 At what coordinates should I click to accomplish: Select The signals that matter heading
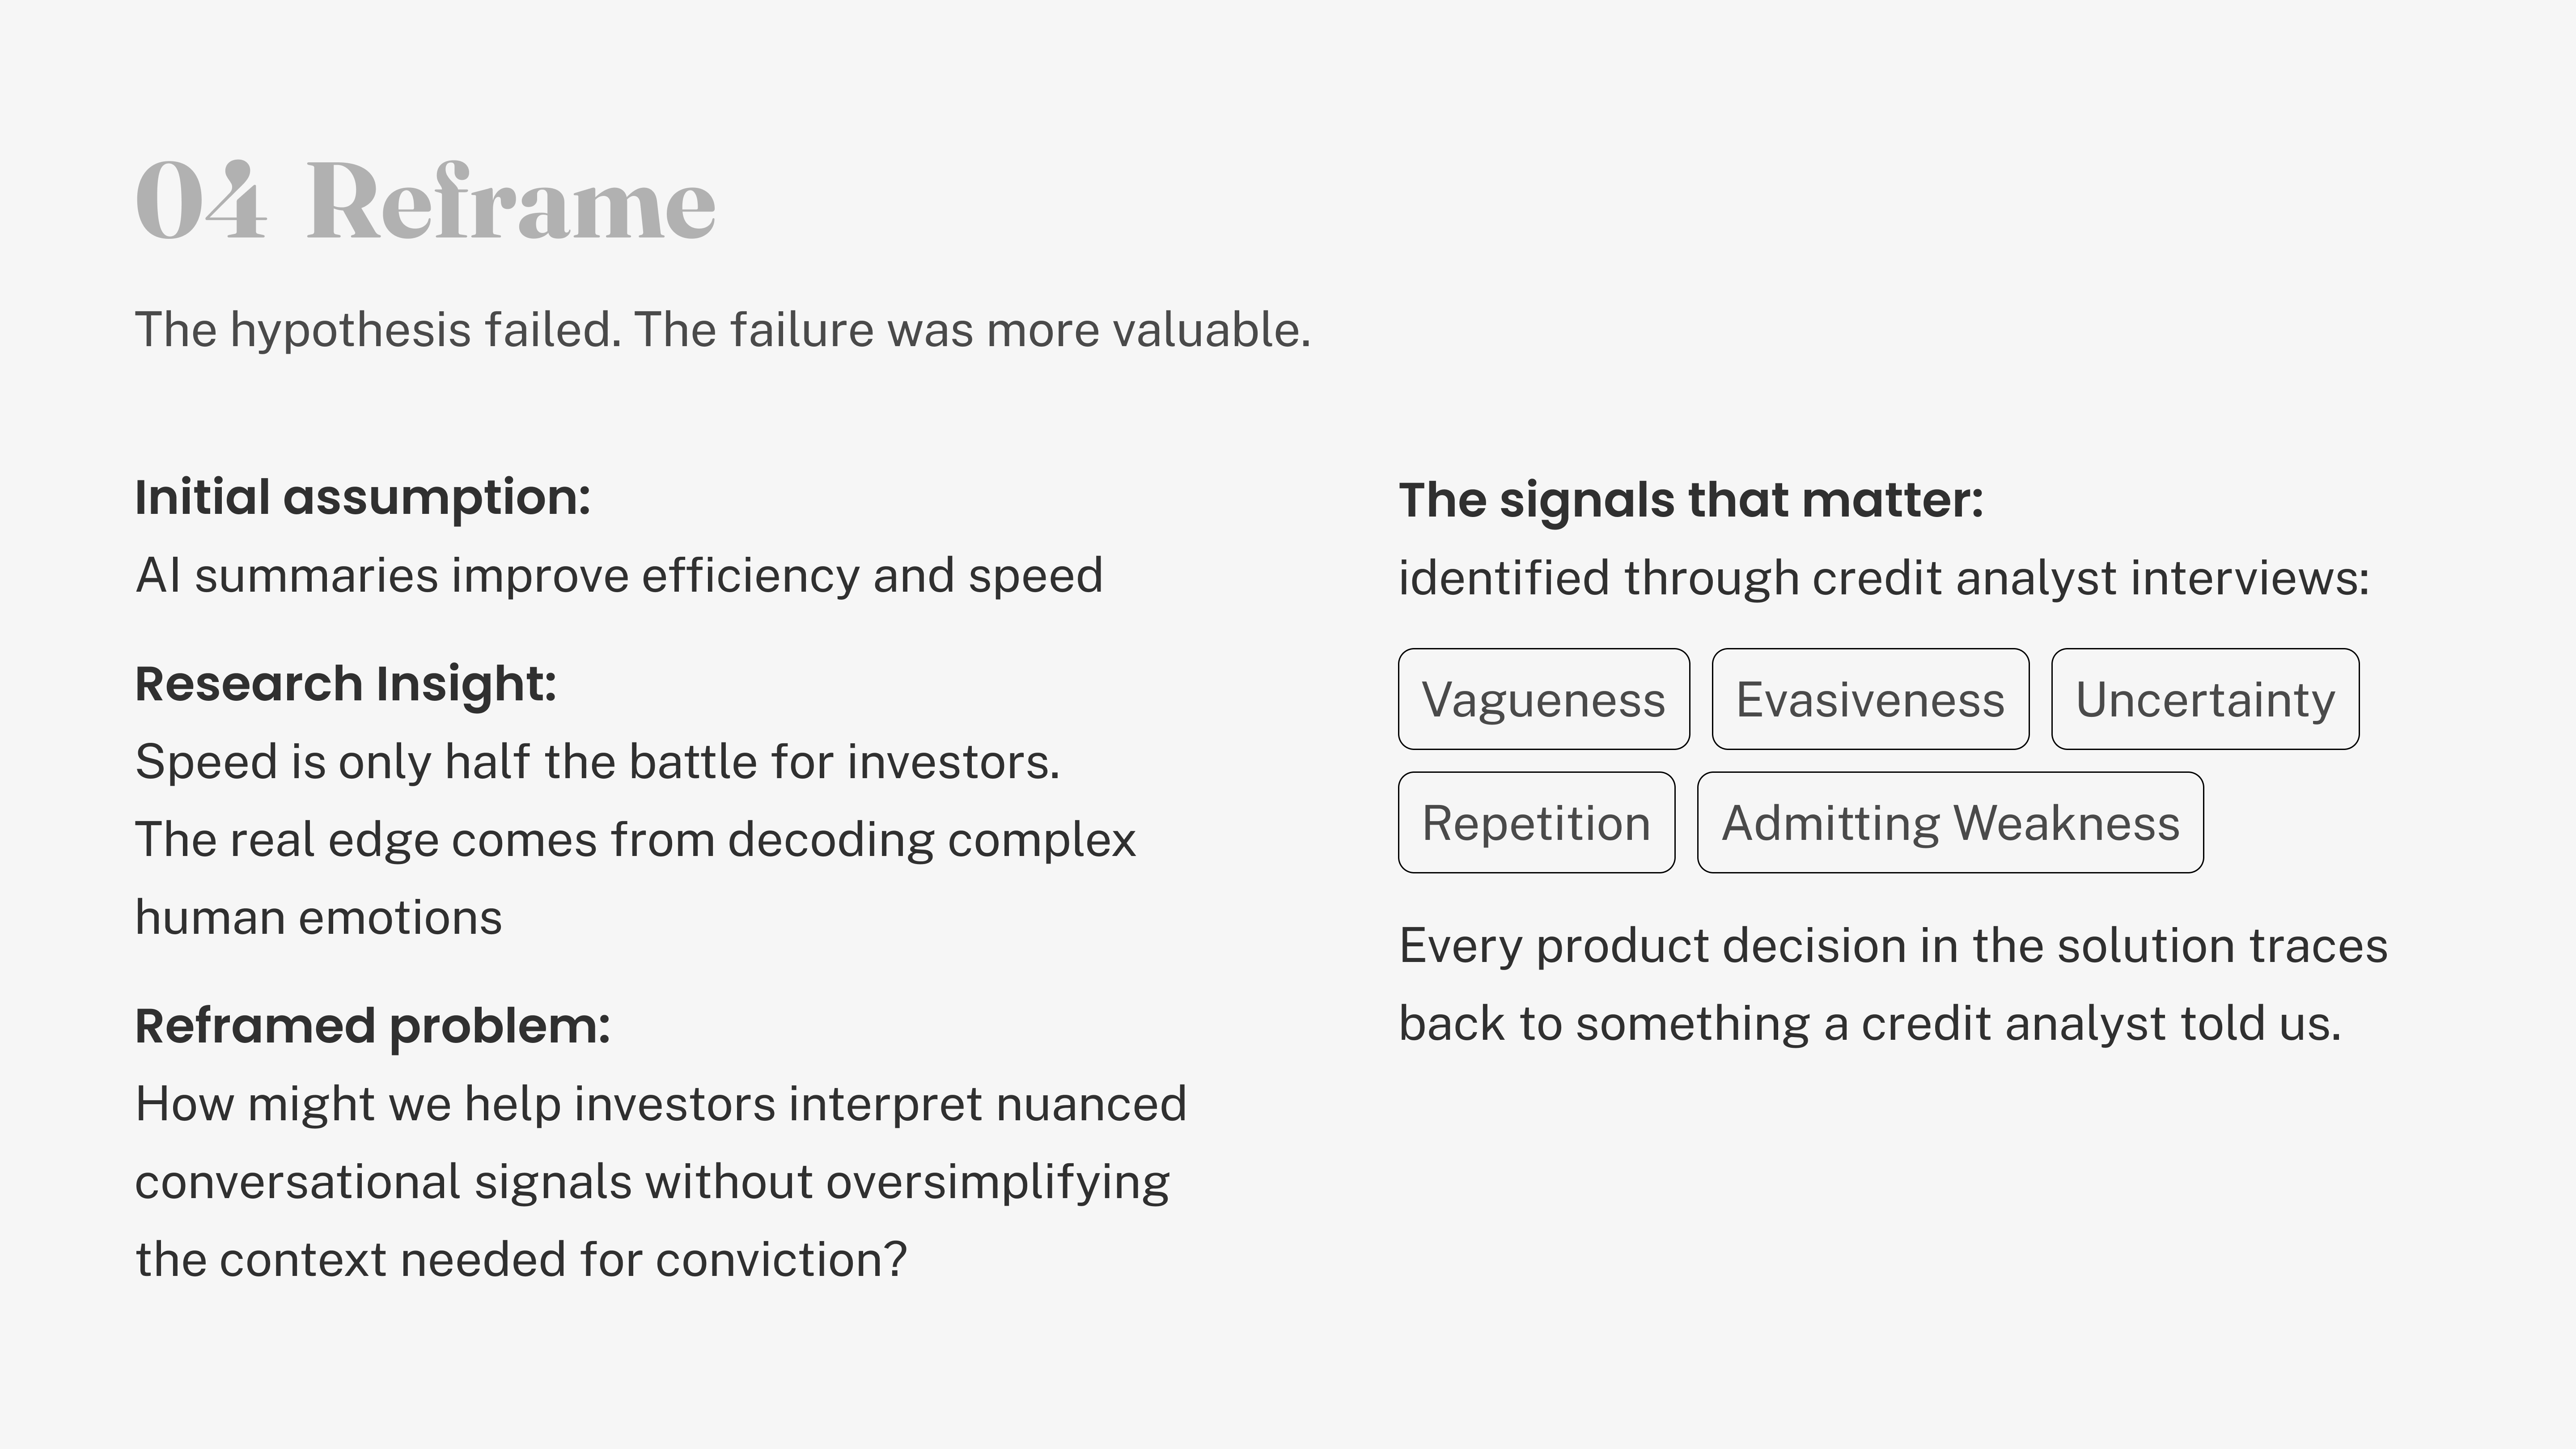tap(1691, 500)
